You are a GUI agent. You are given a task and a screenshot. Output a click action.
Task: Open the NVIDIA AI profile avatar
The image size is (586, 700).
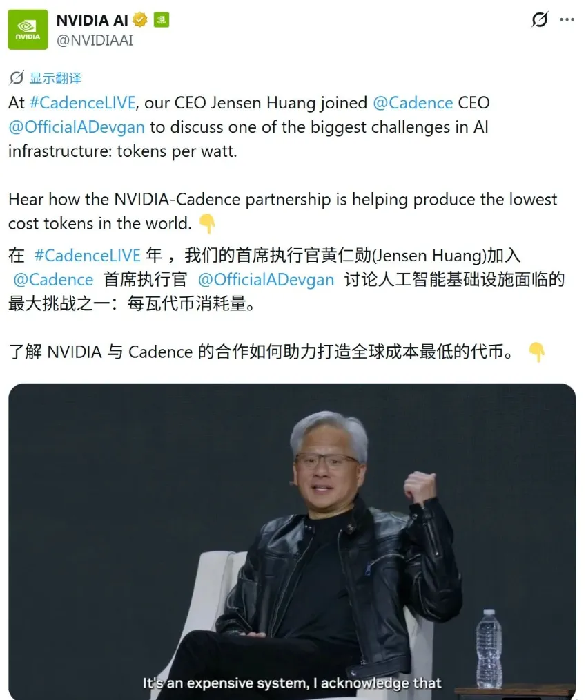tap(28, 30)
